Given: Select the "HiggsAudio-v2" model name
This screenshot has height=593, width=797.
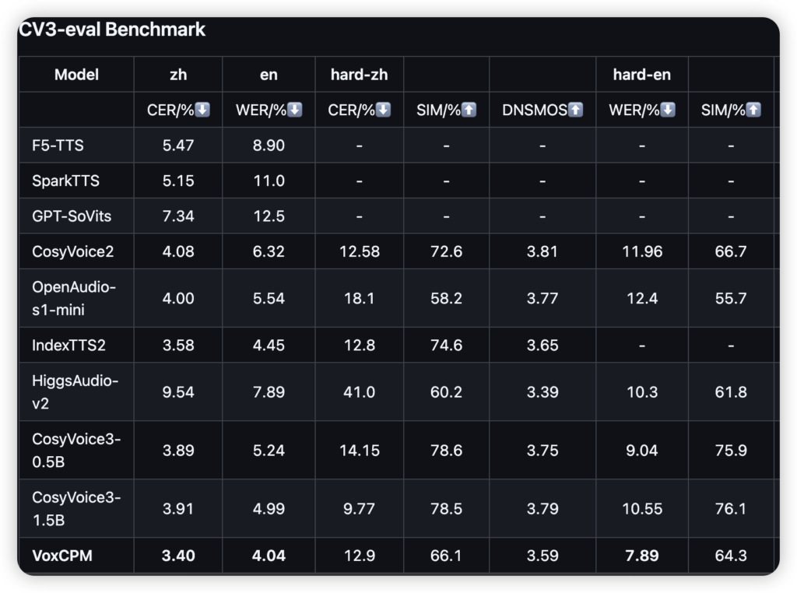Looking at the screenshot, I should [75, 391].
